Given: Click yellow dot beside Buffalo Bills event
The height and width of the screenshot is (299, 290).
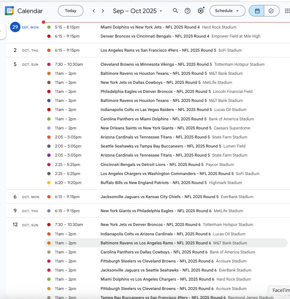Looking at the screenshot, I should tap(49, 182).
